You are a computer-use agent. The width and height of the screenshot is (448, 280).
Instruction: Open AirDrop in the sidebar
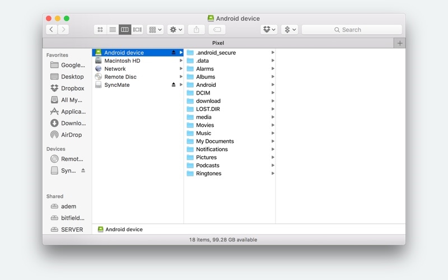point(66,134)
